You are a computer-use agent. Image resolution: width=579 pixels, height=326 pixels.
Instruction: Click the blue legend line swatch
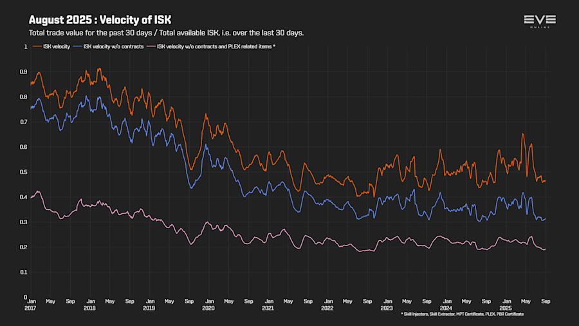point(78,46)
